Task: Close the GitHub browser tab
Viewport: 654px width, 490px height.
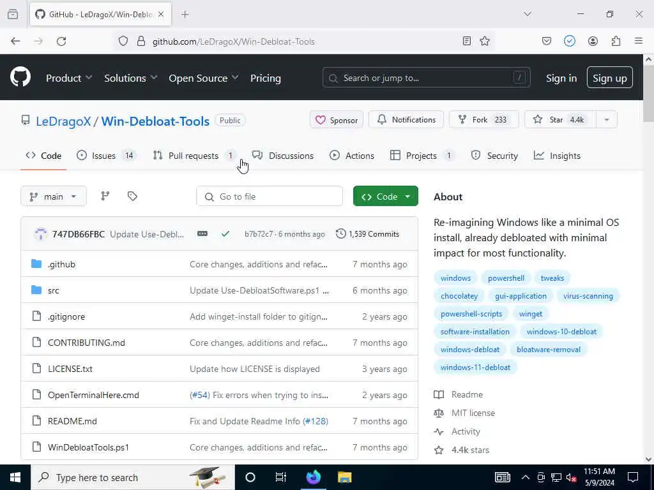Action: pos(161,14)
